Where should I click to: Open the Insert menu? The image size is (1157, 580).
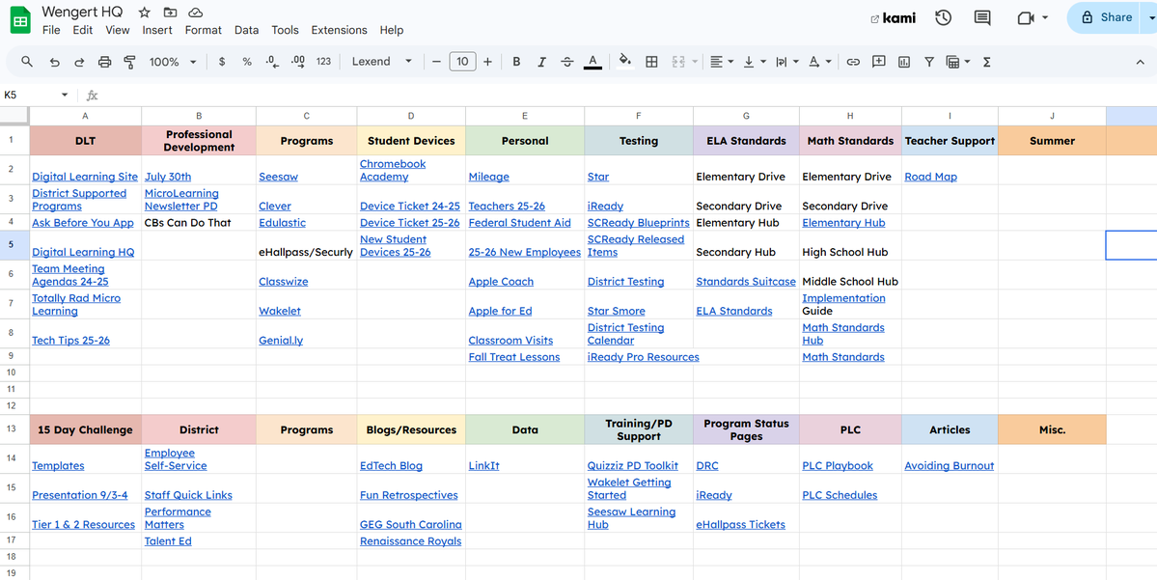coord(157,30)
